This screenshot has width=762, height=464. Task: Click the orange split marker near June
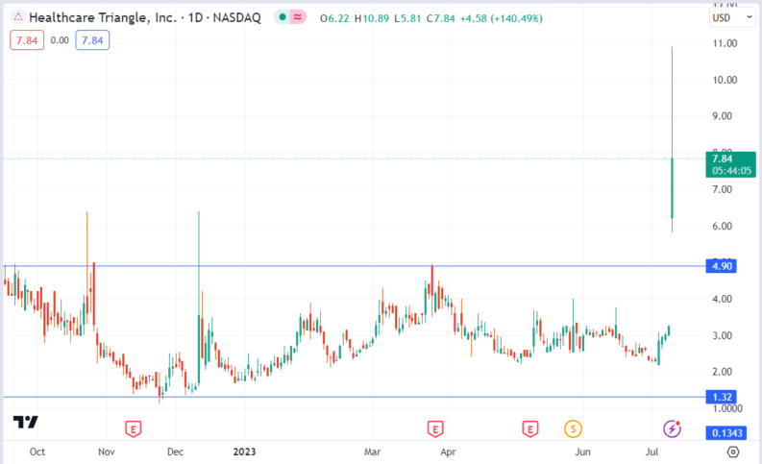pos(574,427)
